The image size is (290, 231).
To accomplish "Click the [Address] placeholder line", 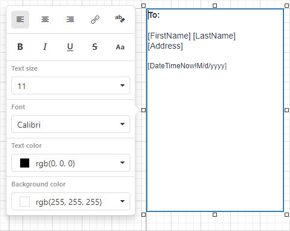I will coord(165,46).
